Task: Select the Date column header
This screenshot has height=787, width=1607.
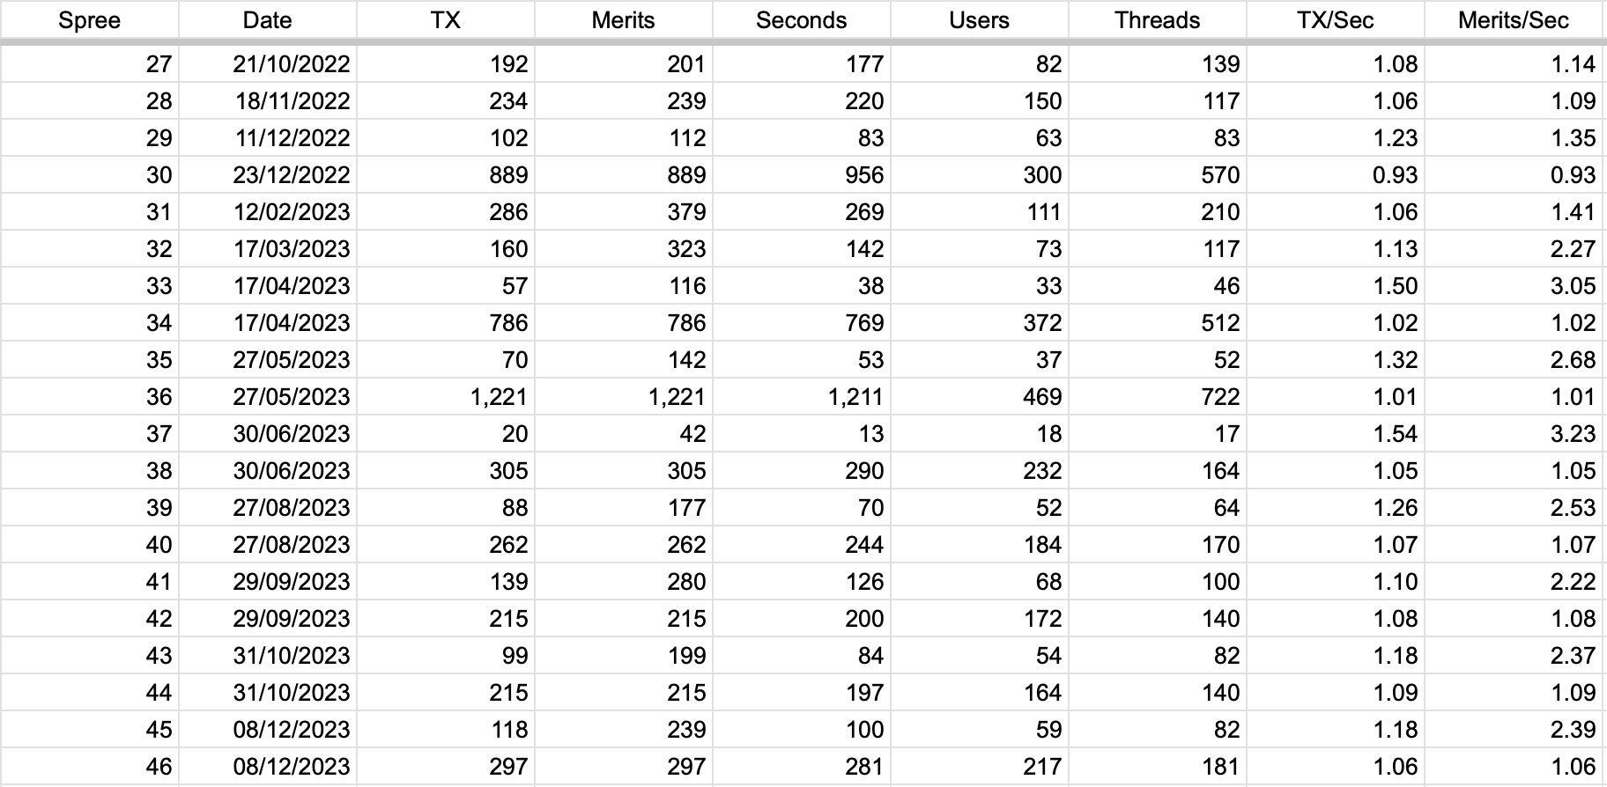Action: (x=267, y=20)
